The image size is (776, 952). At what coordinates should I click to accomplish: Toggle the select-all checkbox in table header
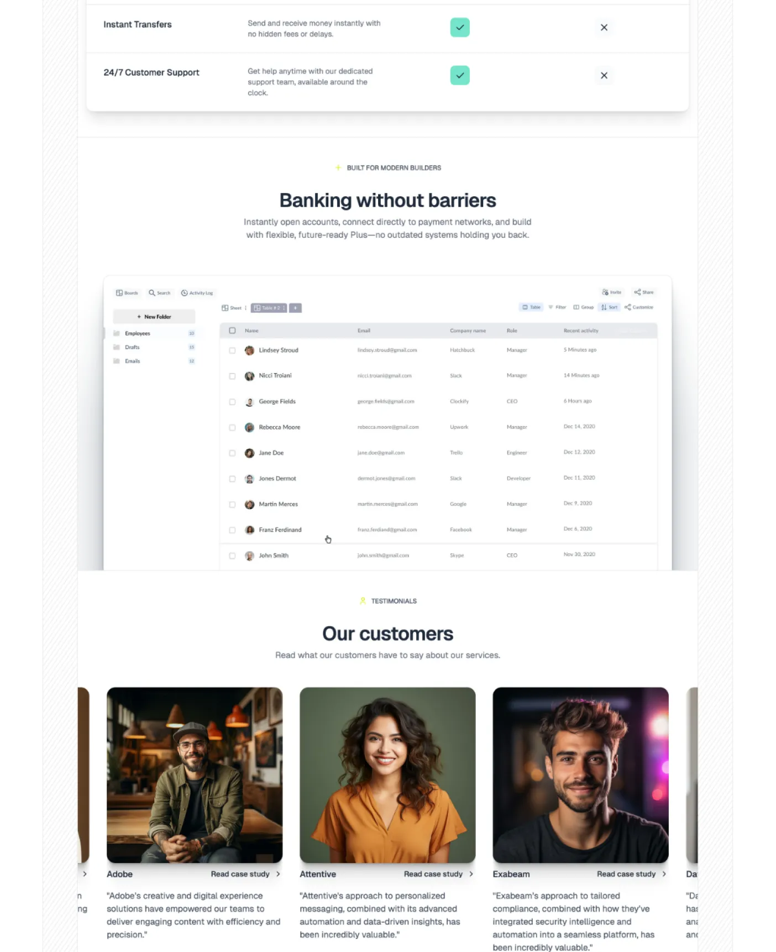(233, 331)
